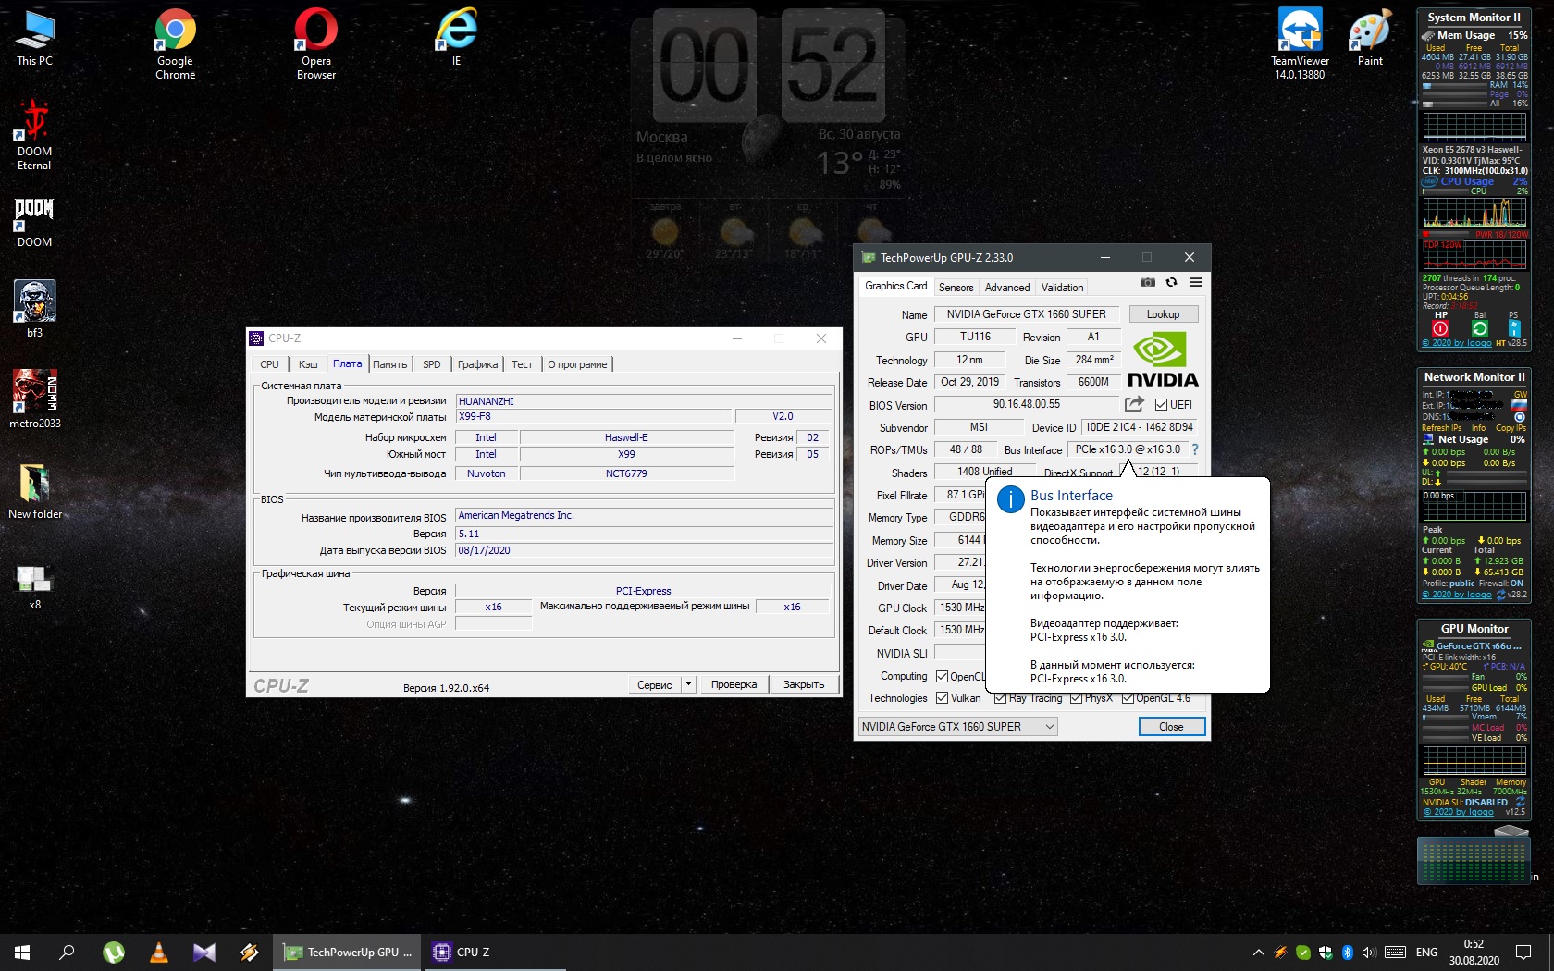
Task: Select the Graphics Card tab in GPU-Z
Action: coord(895,287)
